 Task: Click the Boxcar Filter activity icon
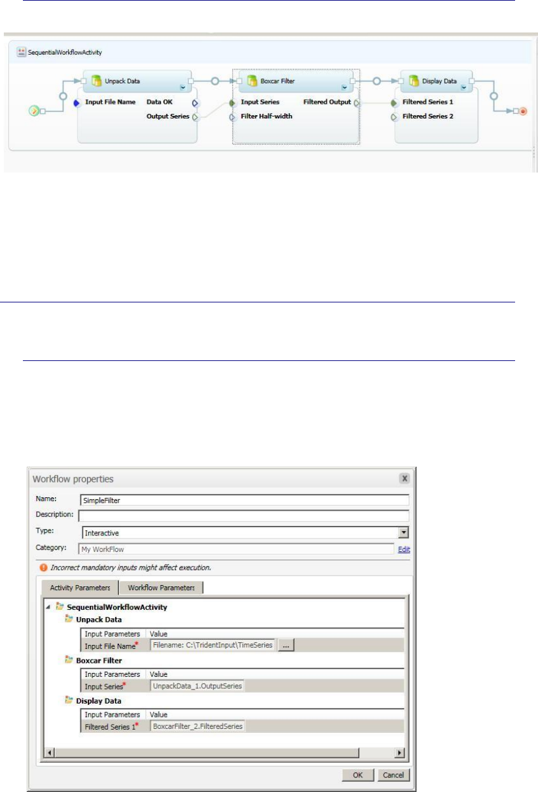point(252,81)
